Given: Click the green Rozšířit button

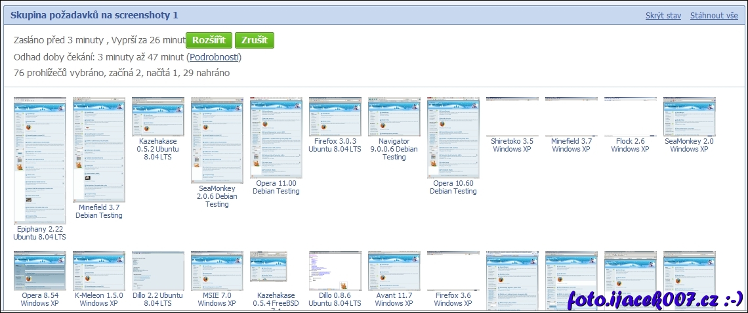Looking at the screenshot, I should click(209, 40).
